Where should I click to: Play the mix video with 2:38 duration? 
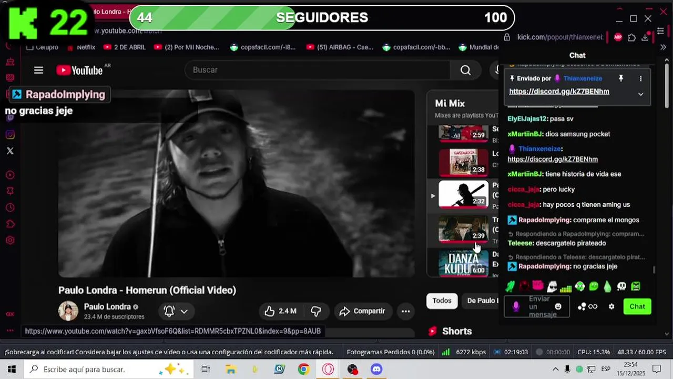click(x=464, y=162)
